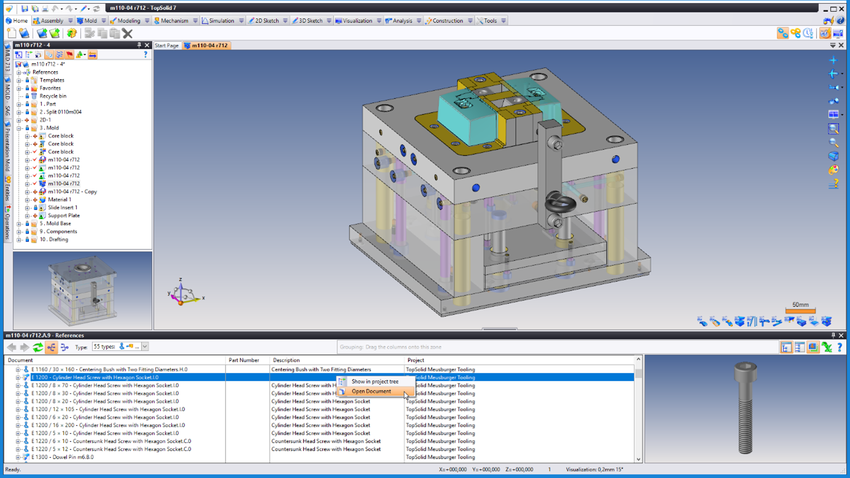Click the zoom magnifier icon in the view toolbar
Viewport: 850px width, 478px height.
(x=833, y=142)
